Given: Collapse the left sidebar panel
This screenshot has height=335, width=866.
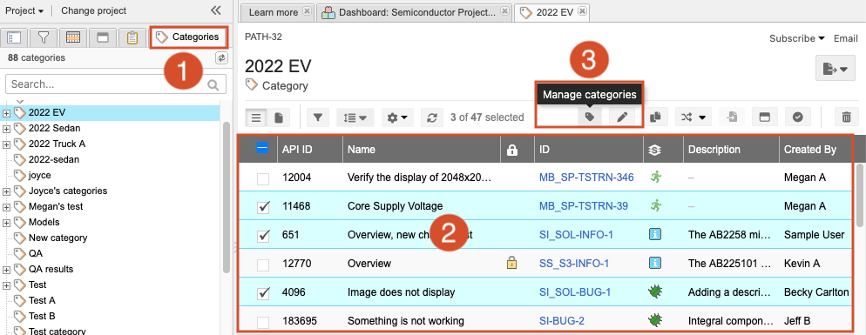Looking at the screenshot, I should point(216,10).
